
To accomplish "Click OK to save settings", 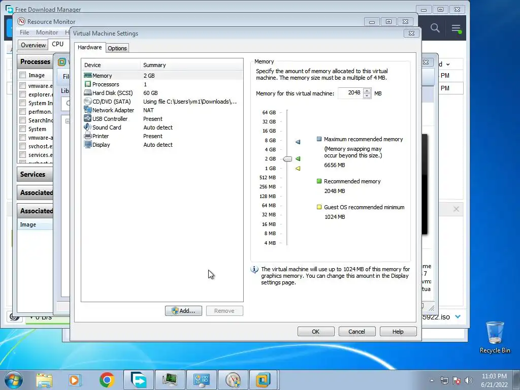I will coord(316,331).
